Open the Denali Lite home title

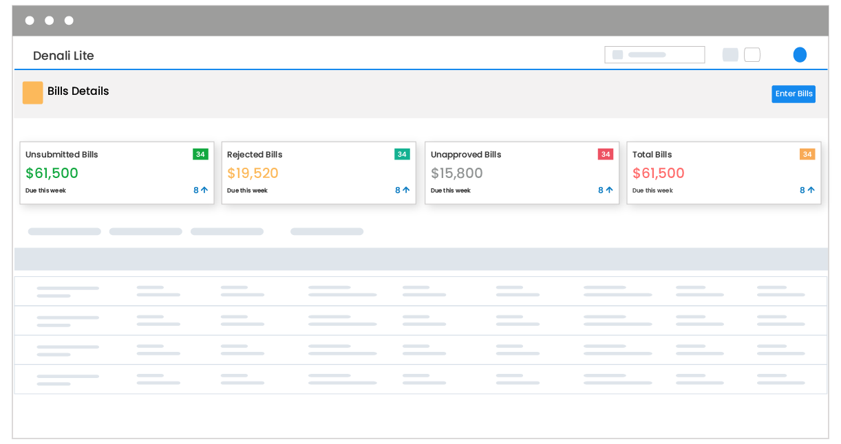coord(63,56)
